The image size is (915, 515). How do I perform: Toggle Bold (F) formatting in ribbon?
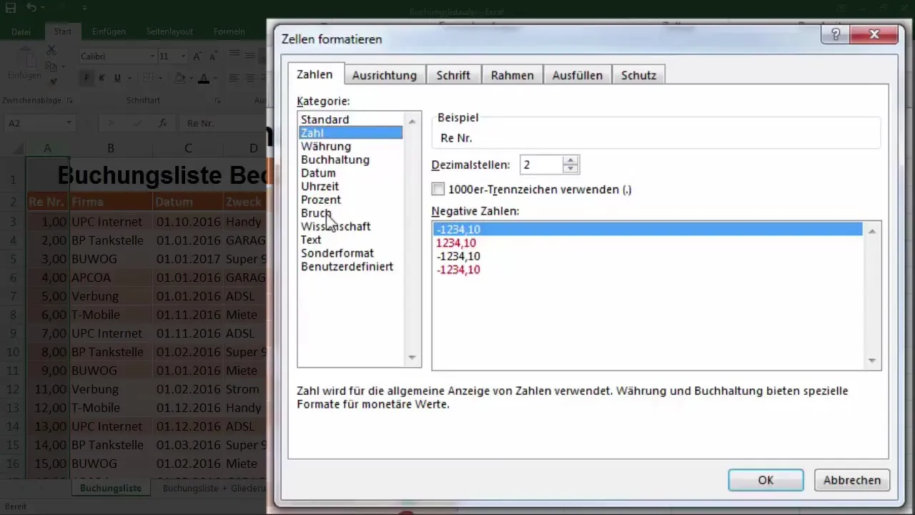87,78
